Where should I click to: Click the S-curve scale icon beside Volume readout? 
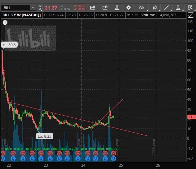click(x=191, y=15)
